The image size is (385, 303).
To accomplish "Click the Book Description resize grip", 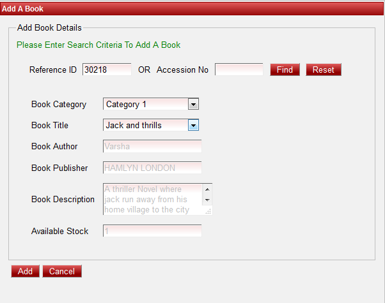I will pyautogui.click(x=207, y=211).
